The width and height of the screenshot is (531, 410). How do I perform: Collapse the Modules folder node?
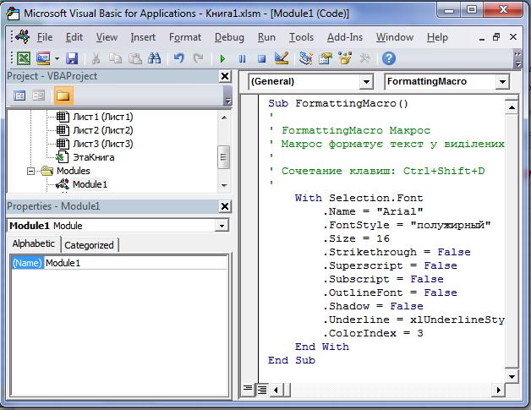[30, 171]
